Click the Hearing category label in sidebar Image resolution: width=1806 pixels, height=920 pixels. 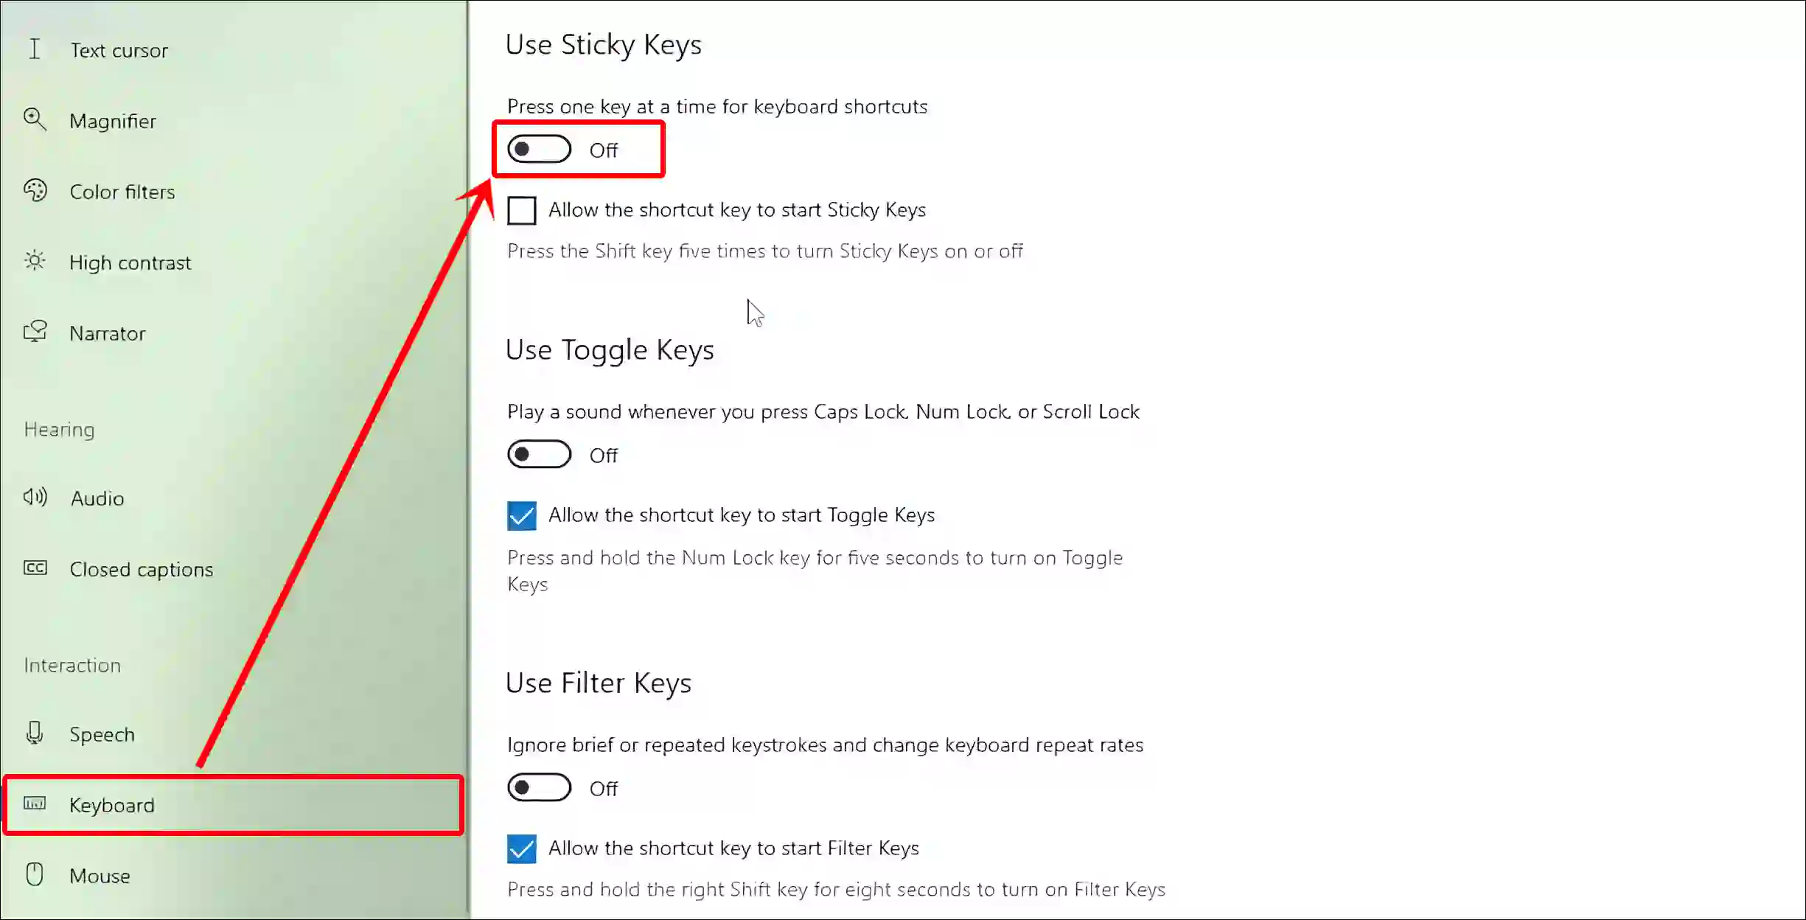57,428
